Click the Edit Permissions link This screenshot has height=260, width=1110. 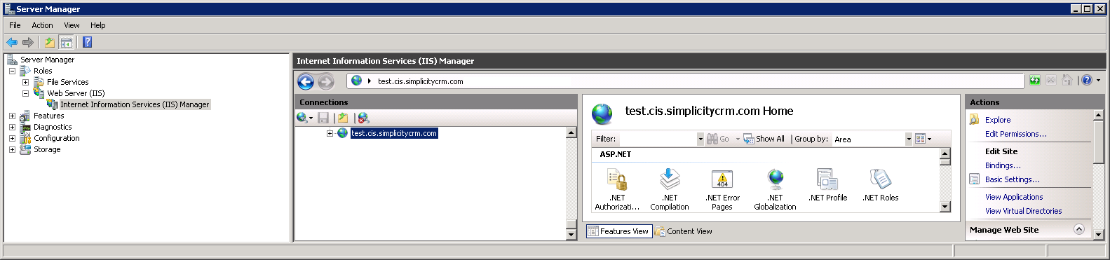tap(1015, 134)
